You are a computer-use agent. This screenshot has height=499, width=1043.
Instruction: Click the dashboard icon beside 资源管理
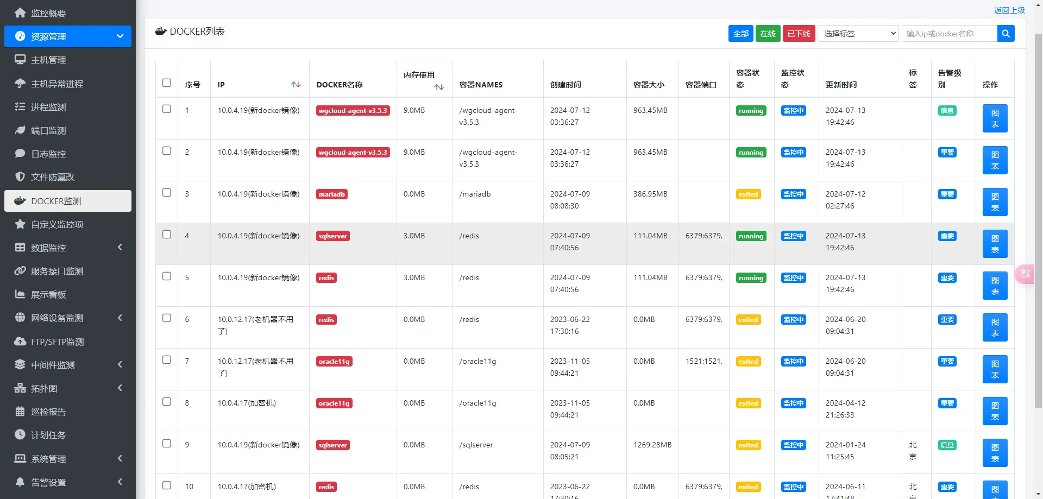[x=20, y=36]
